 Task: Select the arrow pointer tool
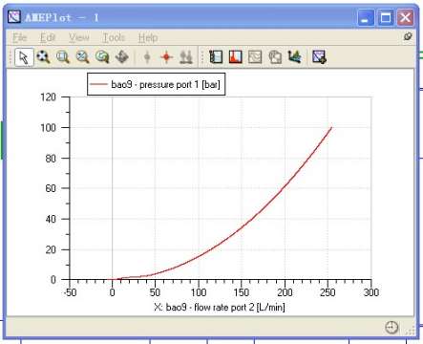point(24,57)
